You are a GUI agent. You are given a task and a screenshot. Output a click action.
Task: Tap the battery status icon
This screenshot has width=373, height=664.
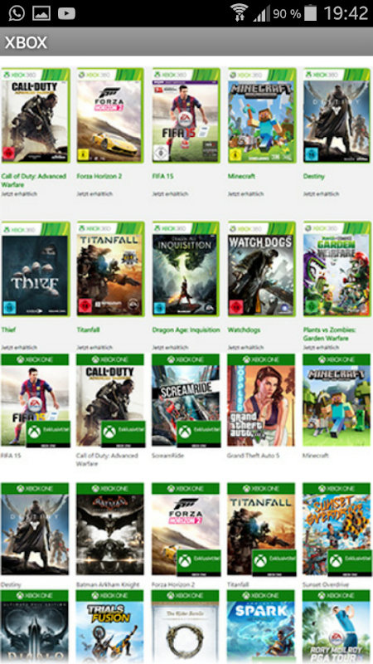310,12
